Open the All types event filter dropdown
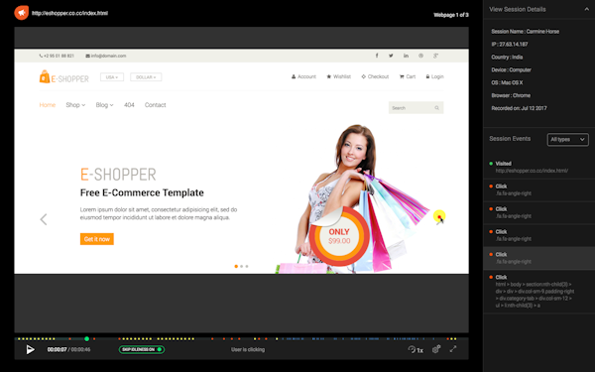The height and width of the screenshot is (372, 595). pos(567,139)
